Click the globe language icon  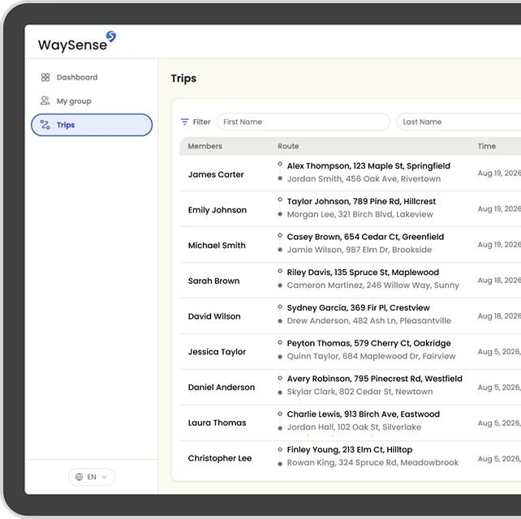pyautogui.click(x=79, y=477)
